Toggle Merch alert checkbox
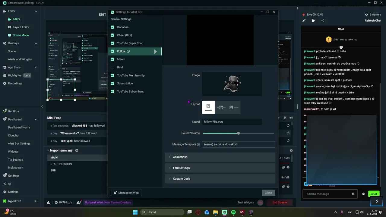 pyautogui.click(x=112, y=59)
